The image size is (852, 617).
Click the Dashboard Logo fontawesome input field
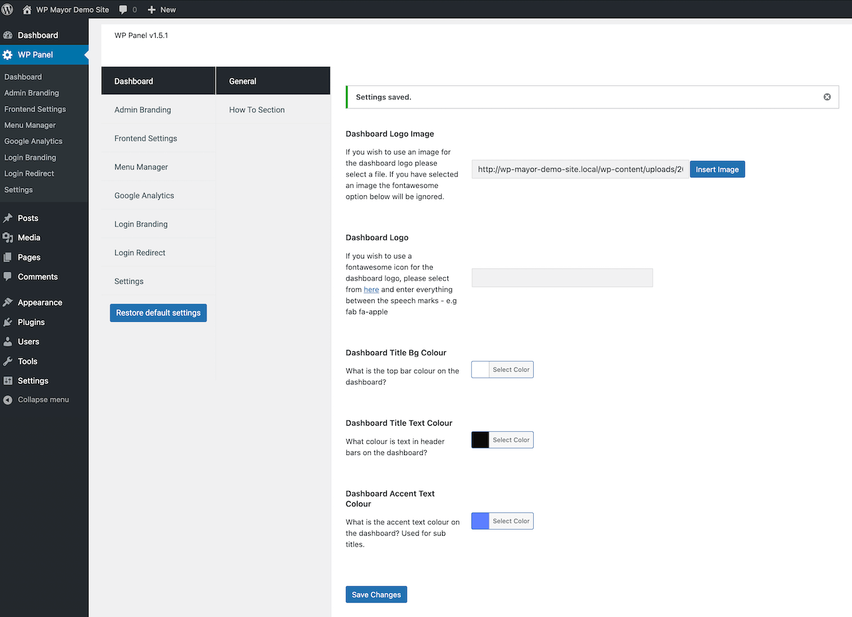[x=562, y=278]
